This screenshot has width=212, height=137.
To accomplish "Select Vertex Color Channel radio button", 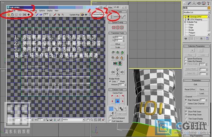I will [x=186, y=104].
